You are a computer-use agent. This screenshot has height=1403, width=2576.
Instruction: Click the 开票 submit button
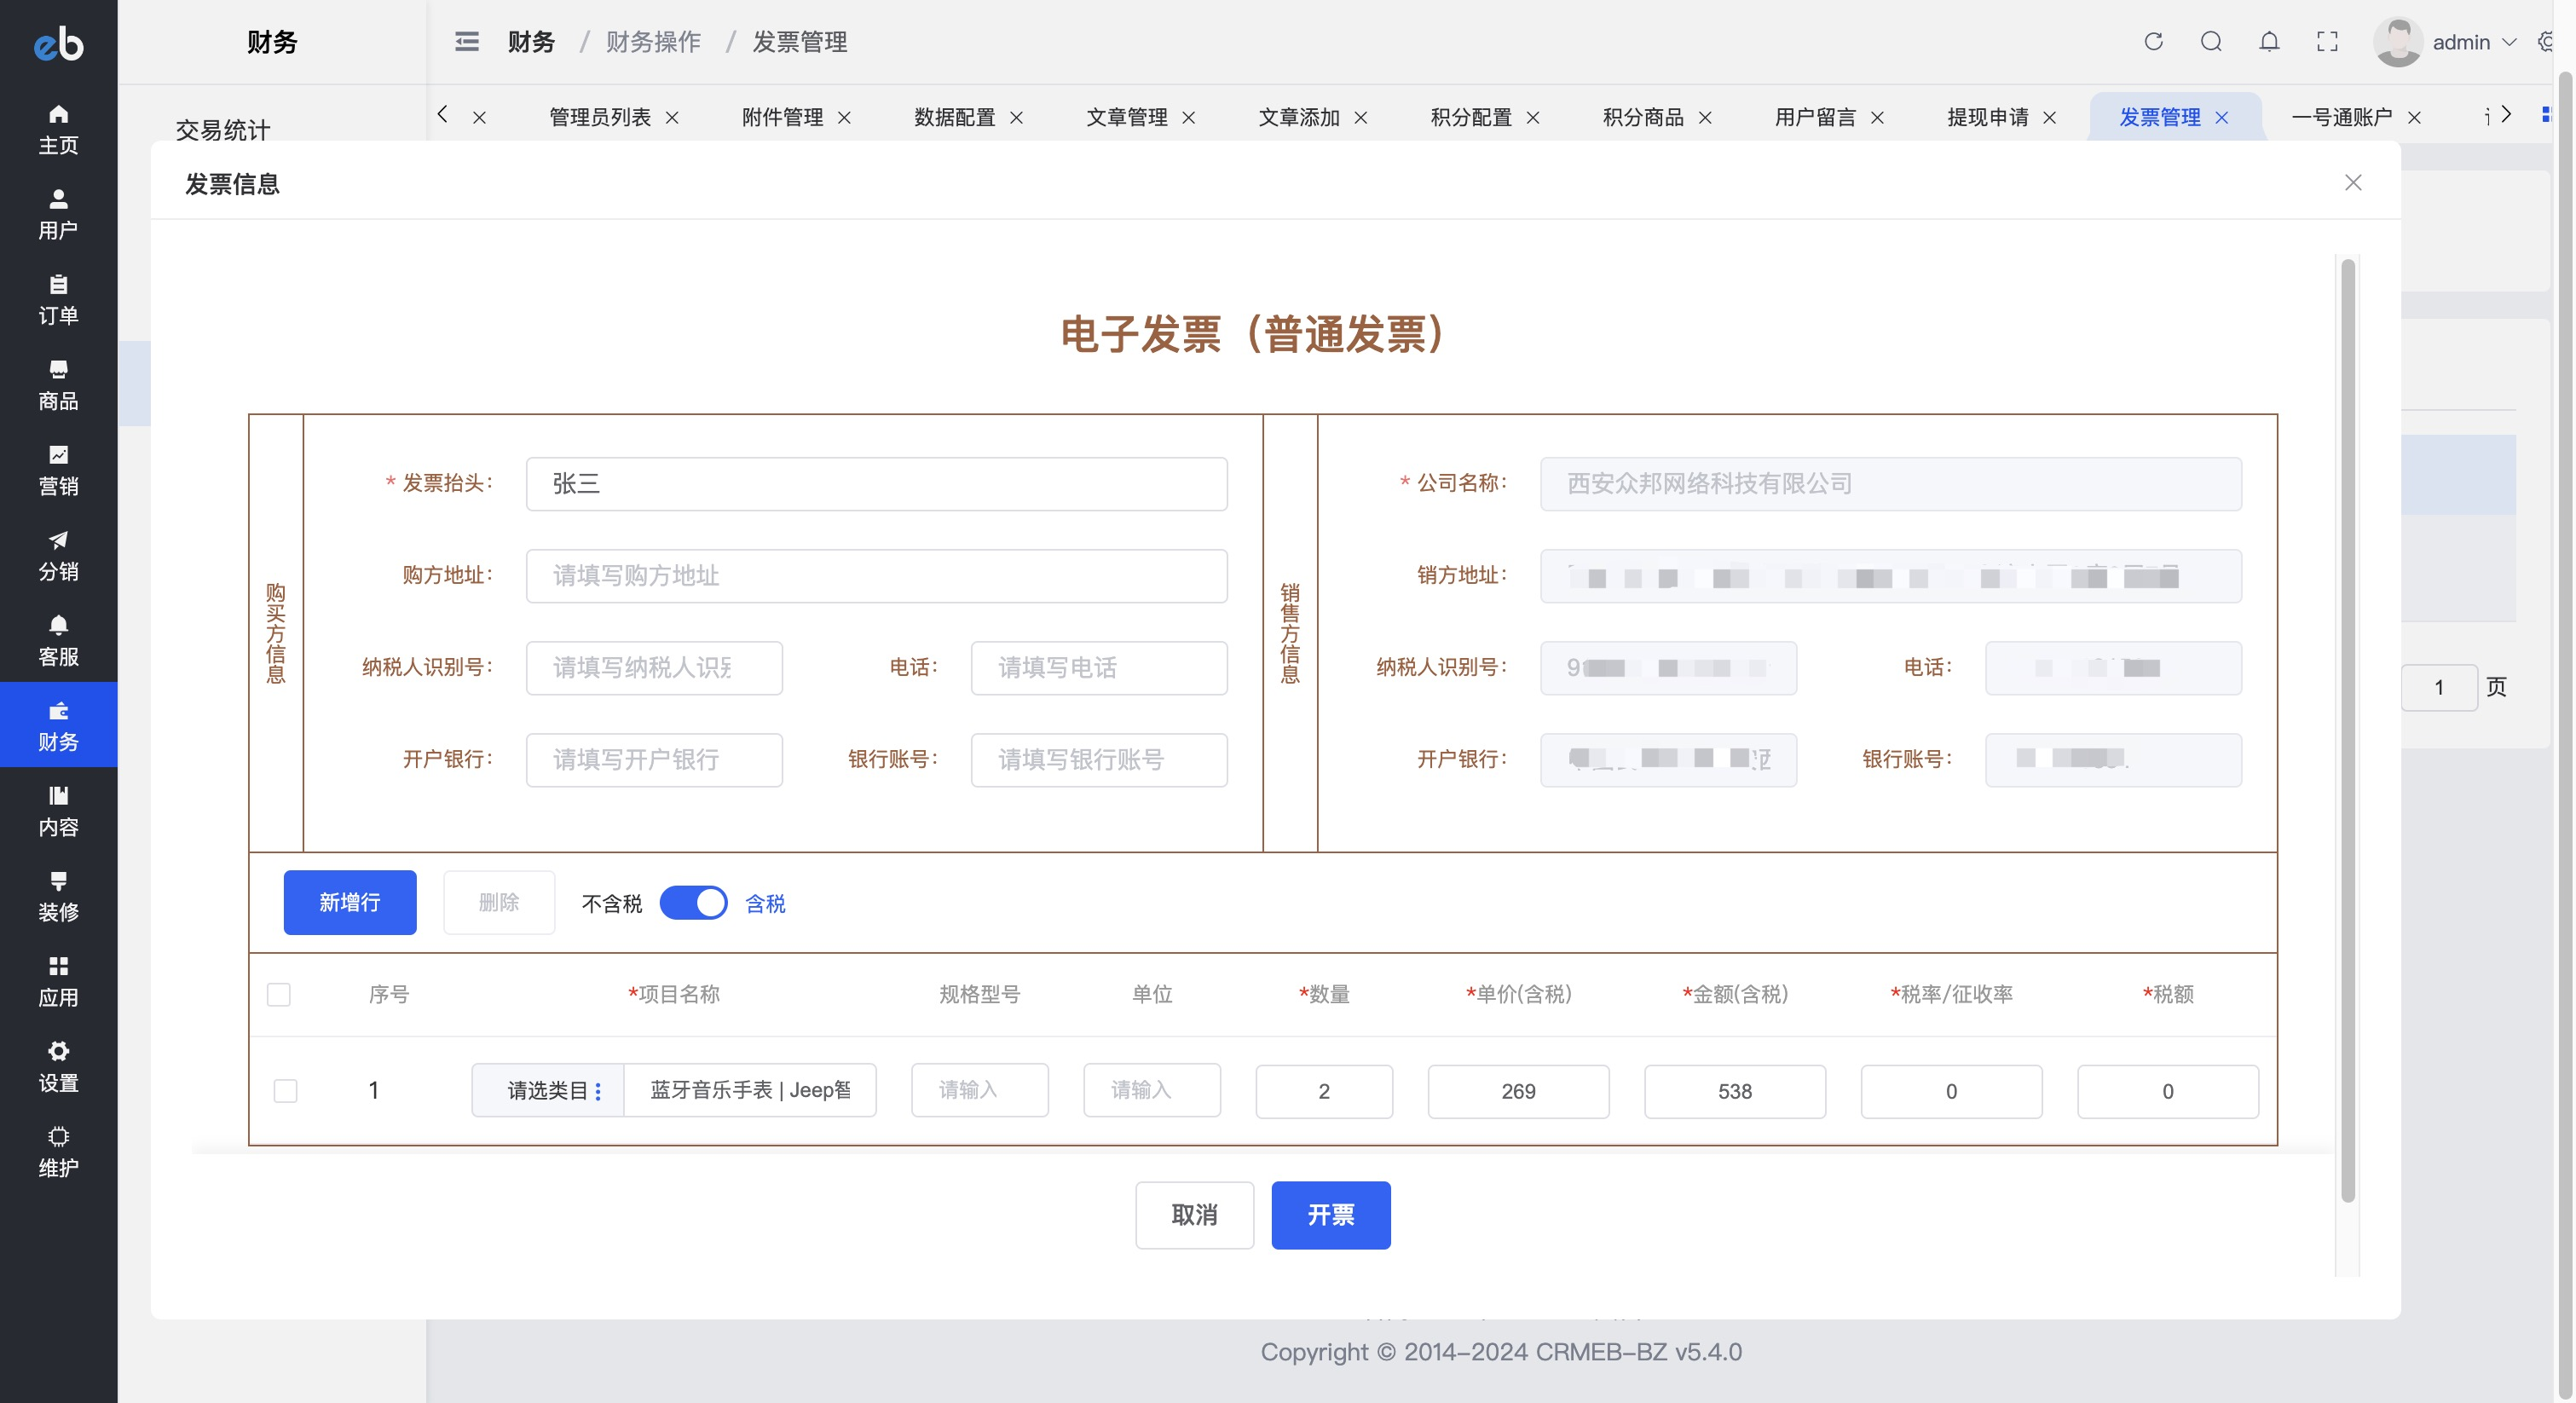coord(1330,1214)
